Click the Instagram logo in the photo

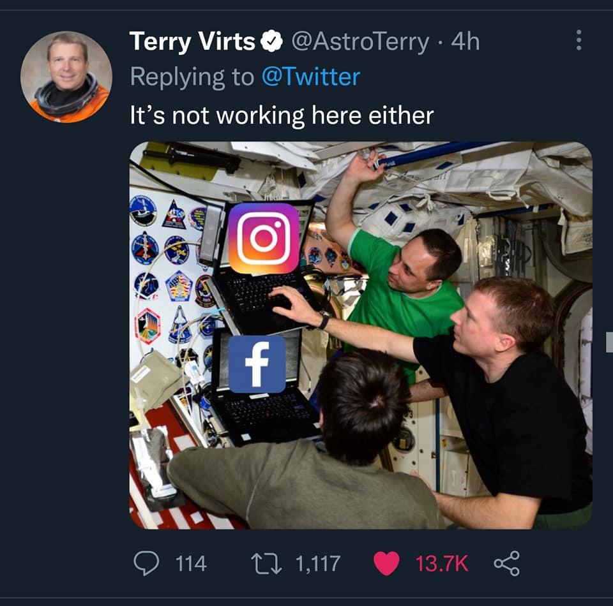point(263,238)
